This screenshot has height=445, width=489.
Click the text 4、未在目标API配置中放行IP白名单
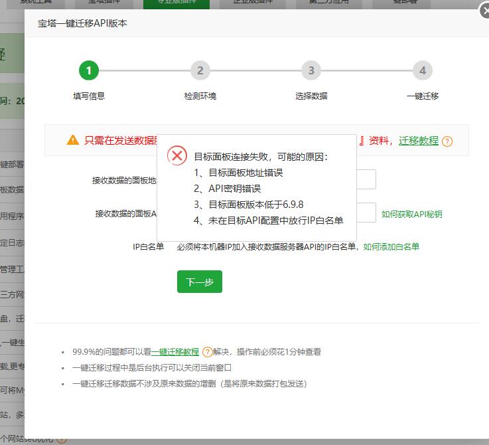point(269,221)
